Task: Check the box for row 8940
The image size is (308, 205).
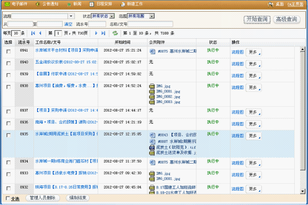Action: (x=8, y=63)
